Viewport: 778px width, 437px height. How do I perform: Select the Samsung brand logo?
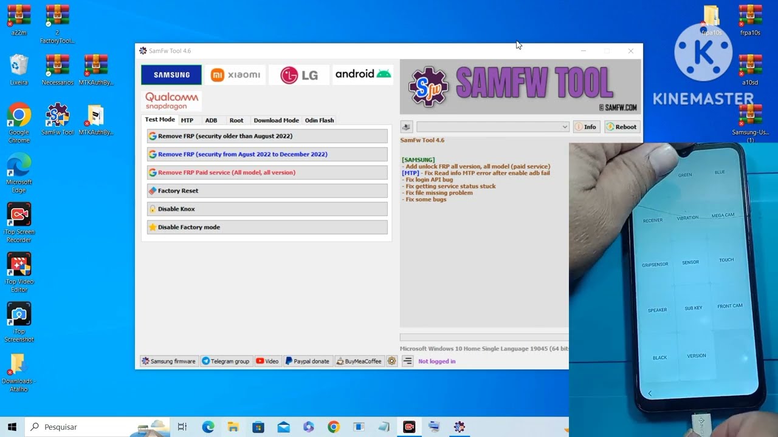coord(171,75)
